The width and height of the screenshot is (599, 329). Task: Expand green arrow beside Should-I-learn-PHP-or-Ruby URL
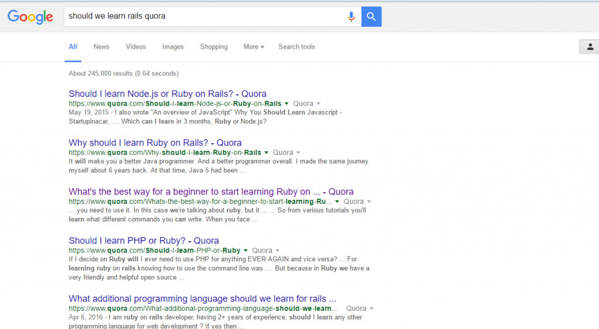coord(246,250)
